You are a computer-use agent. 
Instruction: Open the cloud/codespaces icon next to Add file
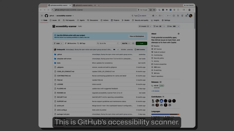(133, 43)
